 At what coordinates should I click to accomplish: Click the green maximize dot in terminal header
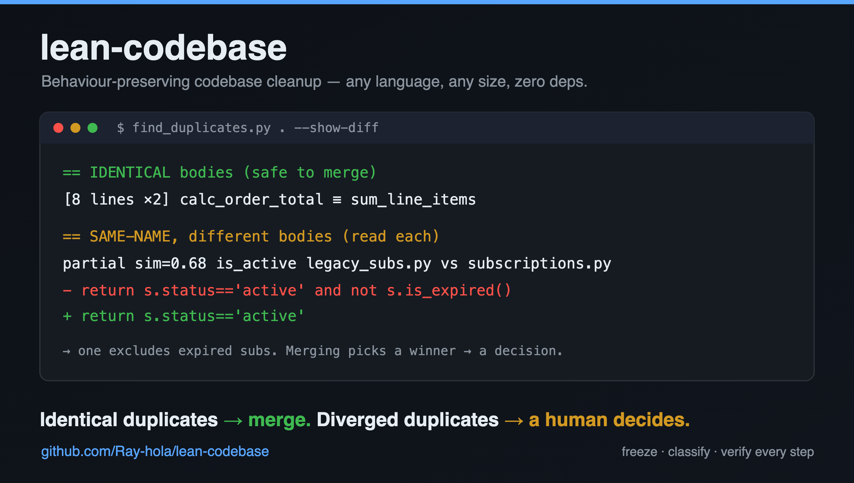point(93,128)
